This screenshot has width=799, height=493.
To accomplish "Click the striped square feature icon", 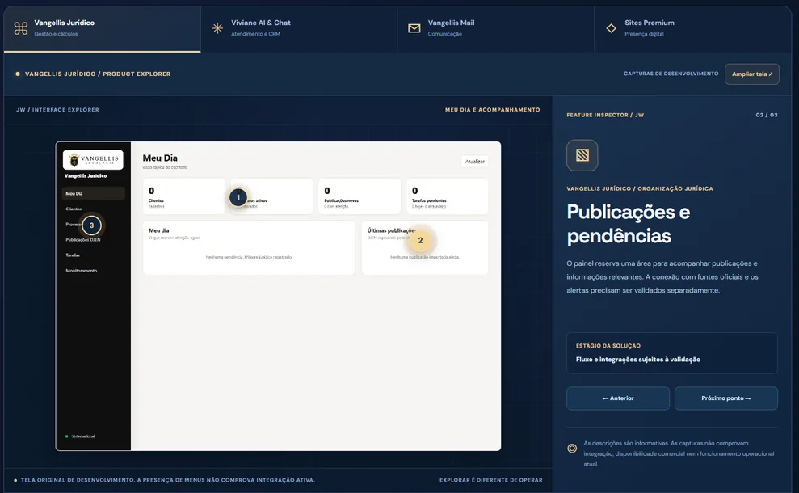I will (582, 155).
